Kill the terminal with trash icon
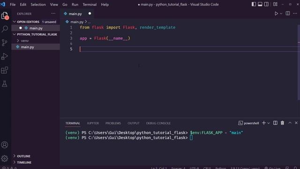Viewport: 300px width, 169px height. pyautogui.click(x=282, y=123)
